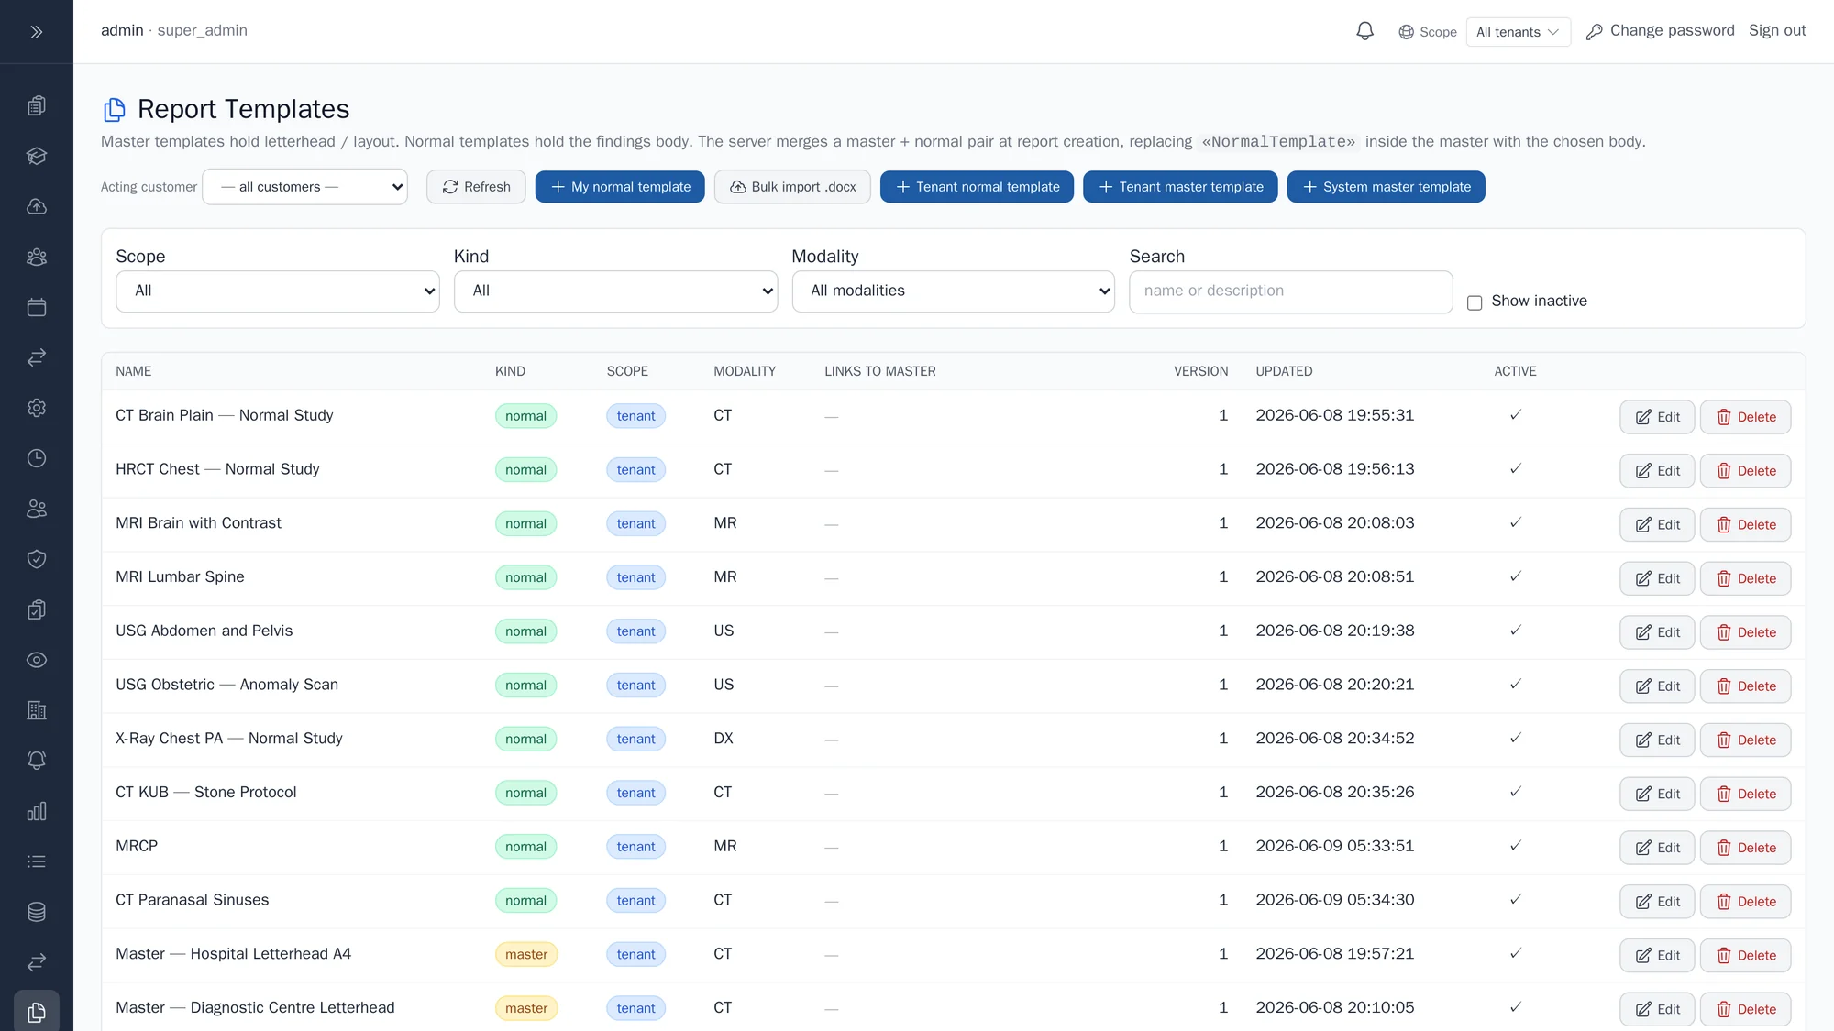This screenshot has height=1031, width=1834.
Task: Edit the CT Brain Plain template
Action: point(1657,417)
